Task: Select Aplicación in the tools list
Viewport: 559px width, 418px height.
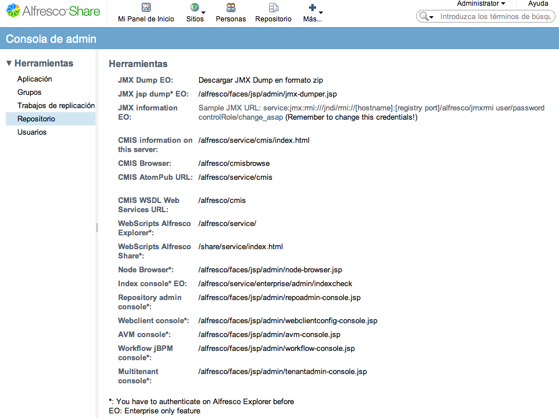Action: (x=35, y=79)
